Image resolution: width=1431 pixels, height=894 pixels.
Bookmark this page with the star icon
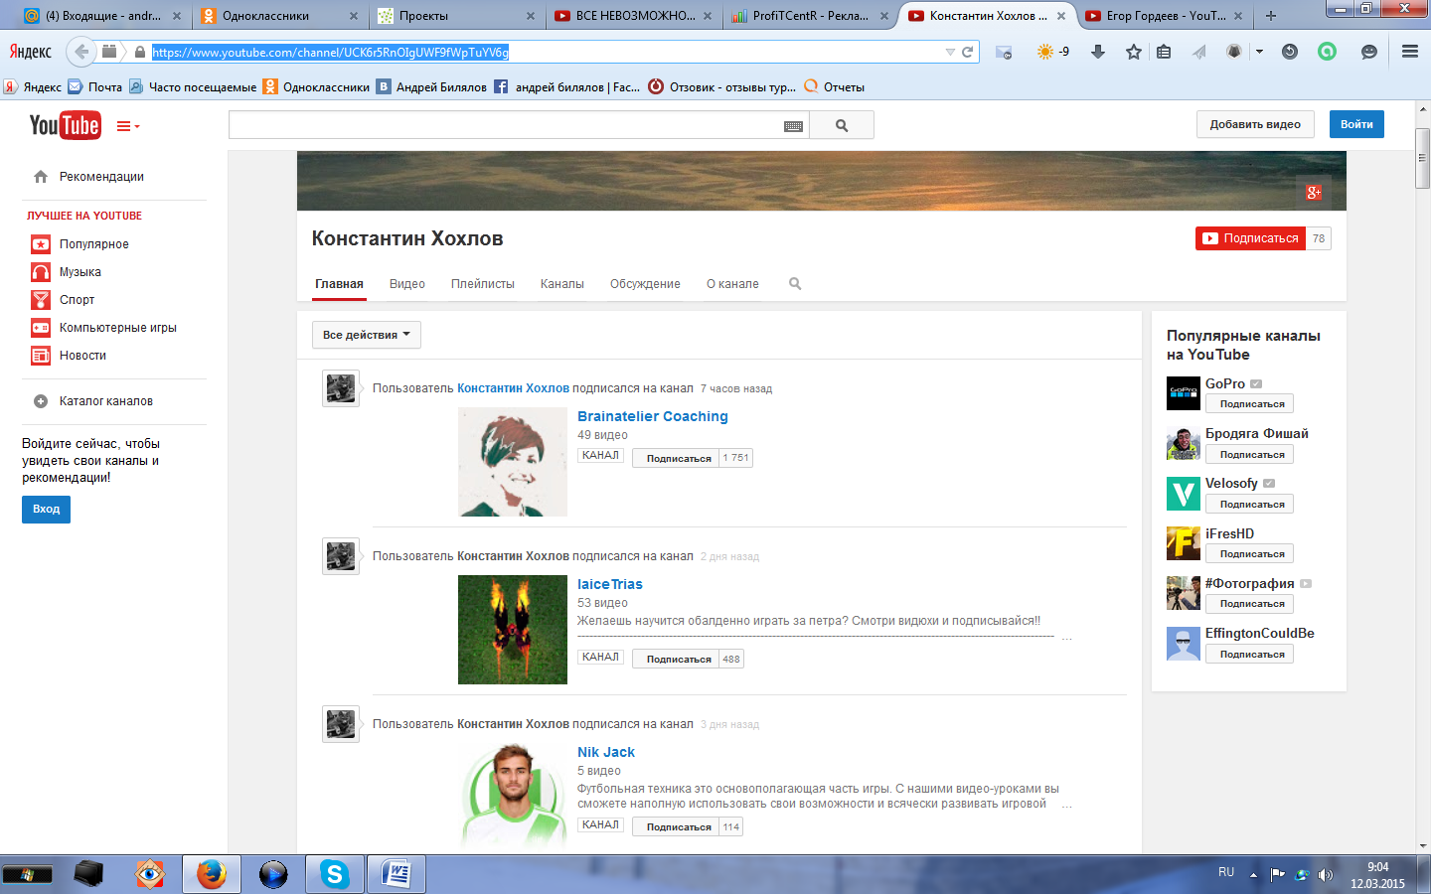point(1134,52)
